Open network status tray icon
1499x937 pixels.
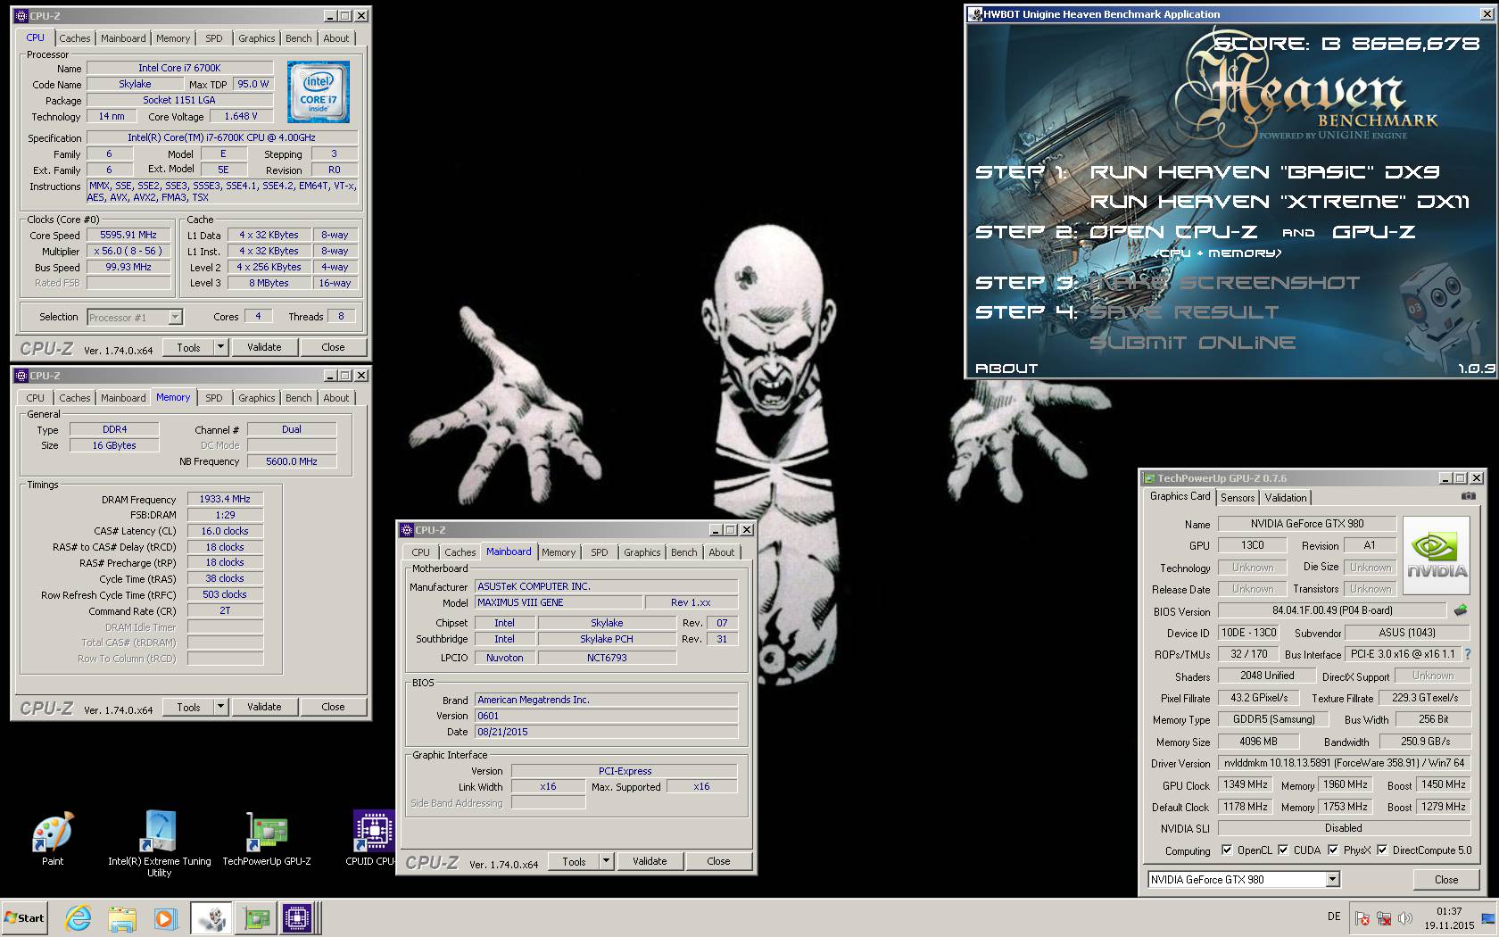click(x=1384, y=917)
